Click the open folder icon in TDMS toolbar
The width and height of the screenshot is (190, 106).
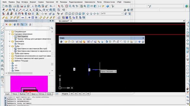66,42
